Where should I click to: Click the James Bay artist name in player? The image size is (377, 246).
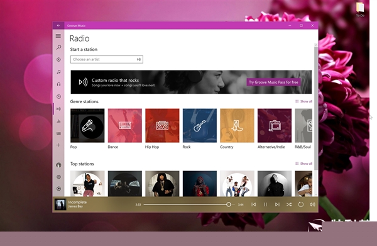tap(75, 206)
